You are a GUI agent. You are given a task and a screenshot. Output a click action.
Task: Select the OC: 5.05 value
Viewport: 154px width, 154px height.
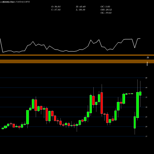click(x=105, y=7)
